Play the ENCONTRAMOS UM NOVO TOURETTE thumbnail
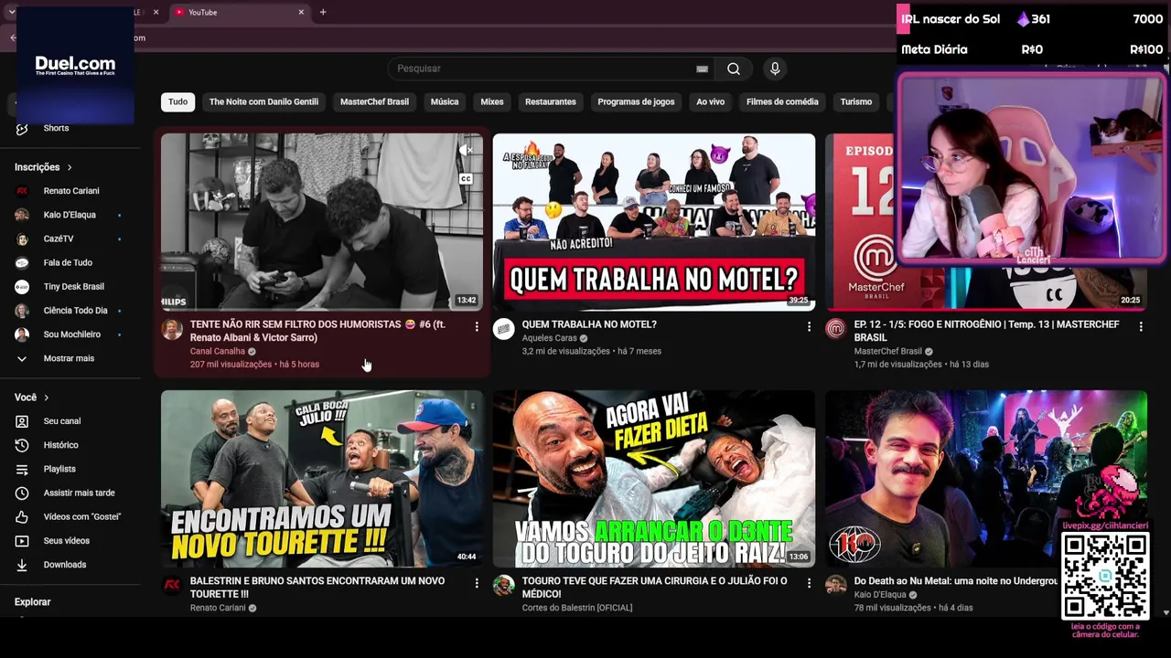The width and height of the screenshot is (1171, 658). click(322, 479)
